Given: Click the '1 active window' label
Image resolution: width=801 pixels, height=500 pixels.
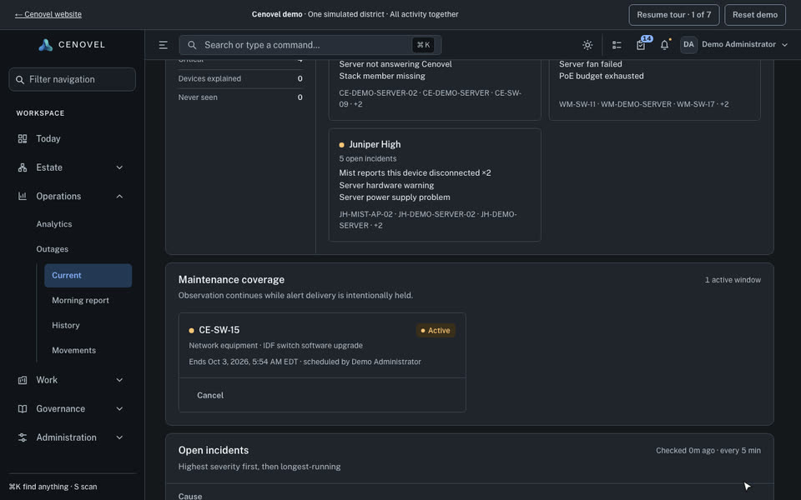Looking at the screenshot, I should [x=733, y=280].
